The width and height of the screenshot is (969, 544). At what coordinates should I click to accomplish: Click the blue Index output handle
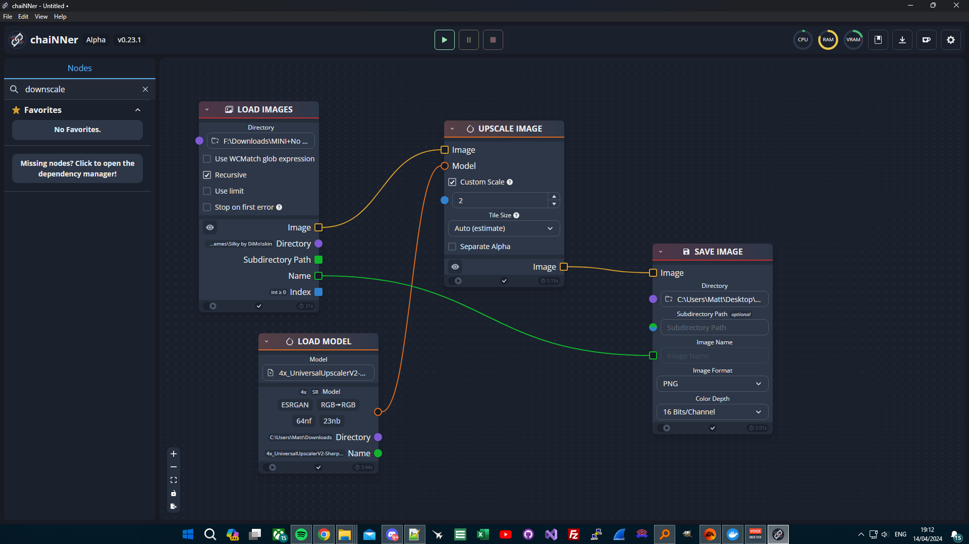pos(318,292)
